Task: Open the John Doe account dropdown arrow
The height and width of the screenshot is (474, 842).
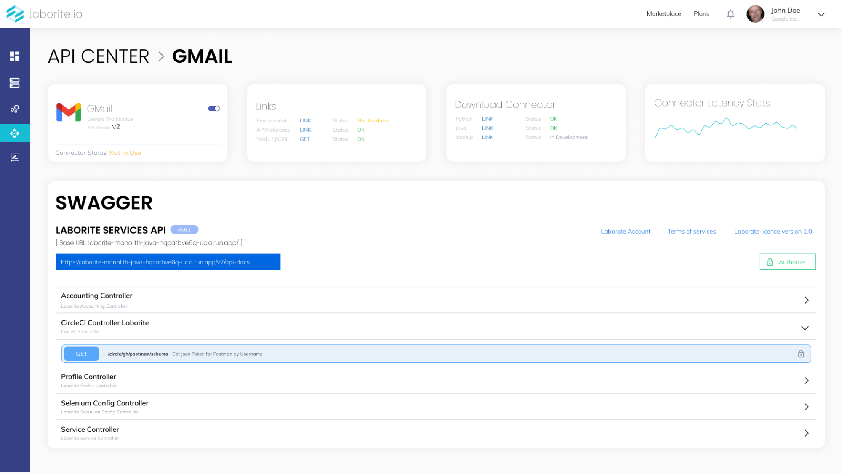Action: 821,14
